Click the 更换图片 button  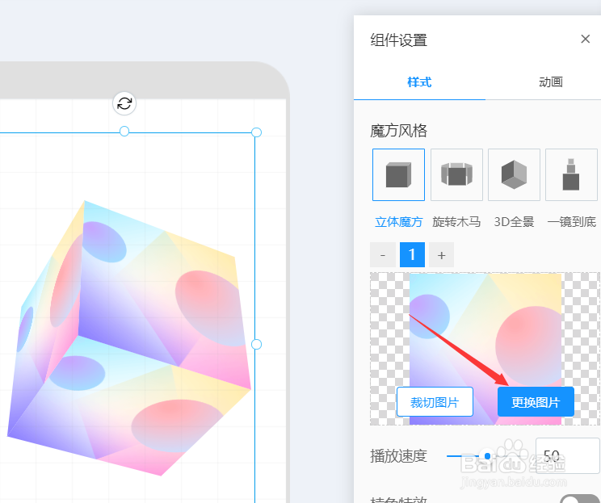pyautogui.click(x=536, y=402)
